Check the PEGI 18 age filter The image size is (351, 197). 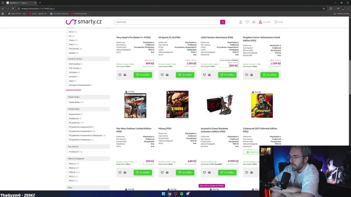[x=67, y=172]
